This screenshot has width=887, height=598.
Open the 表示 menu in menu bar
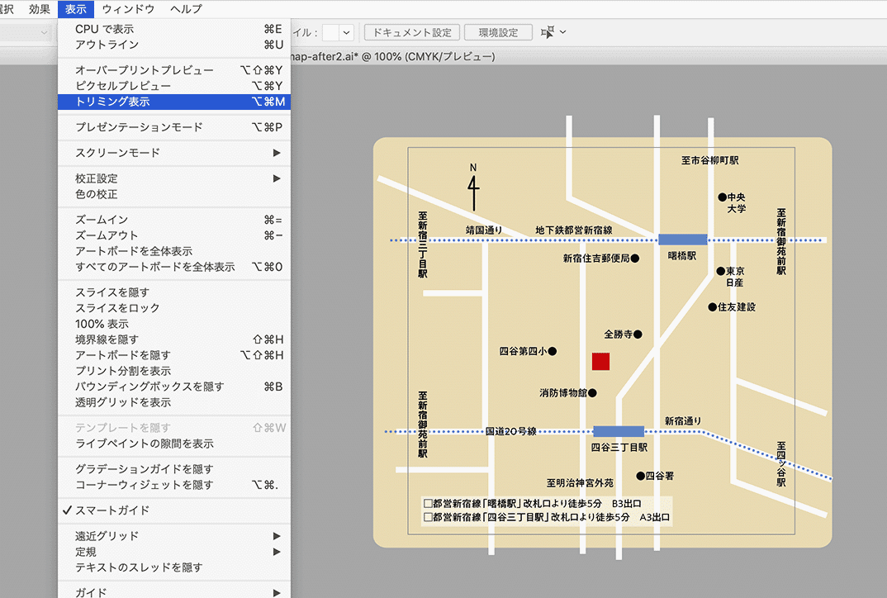(x=76, y=9)
